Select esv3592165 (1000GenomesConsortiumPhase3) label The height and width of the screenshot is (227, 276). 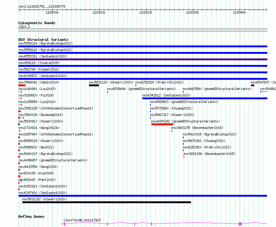coord(56,108)
